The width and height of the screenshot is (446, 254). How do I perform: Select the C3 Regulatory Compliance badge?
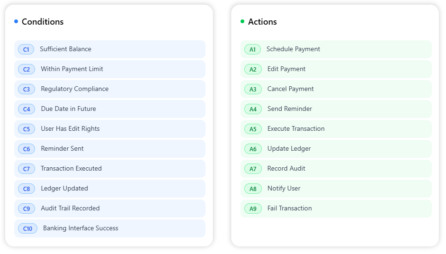click(x=27, y=89)
